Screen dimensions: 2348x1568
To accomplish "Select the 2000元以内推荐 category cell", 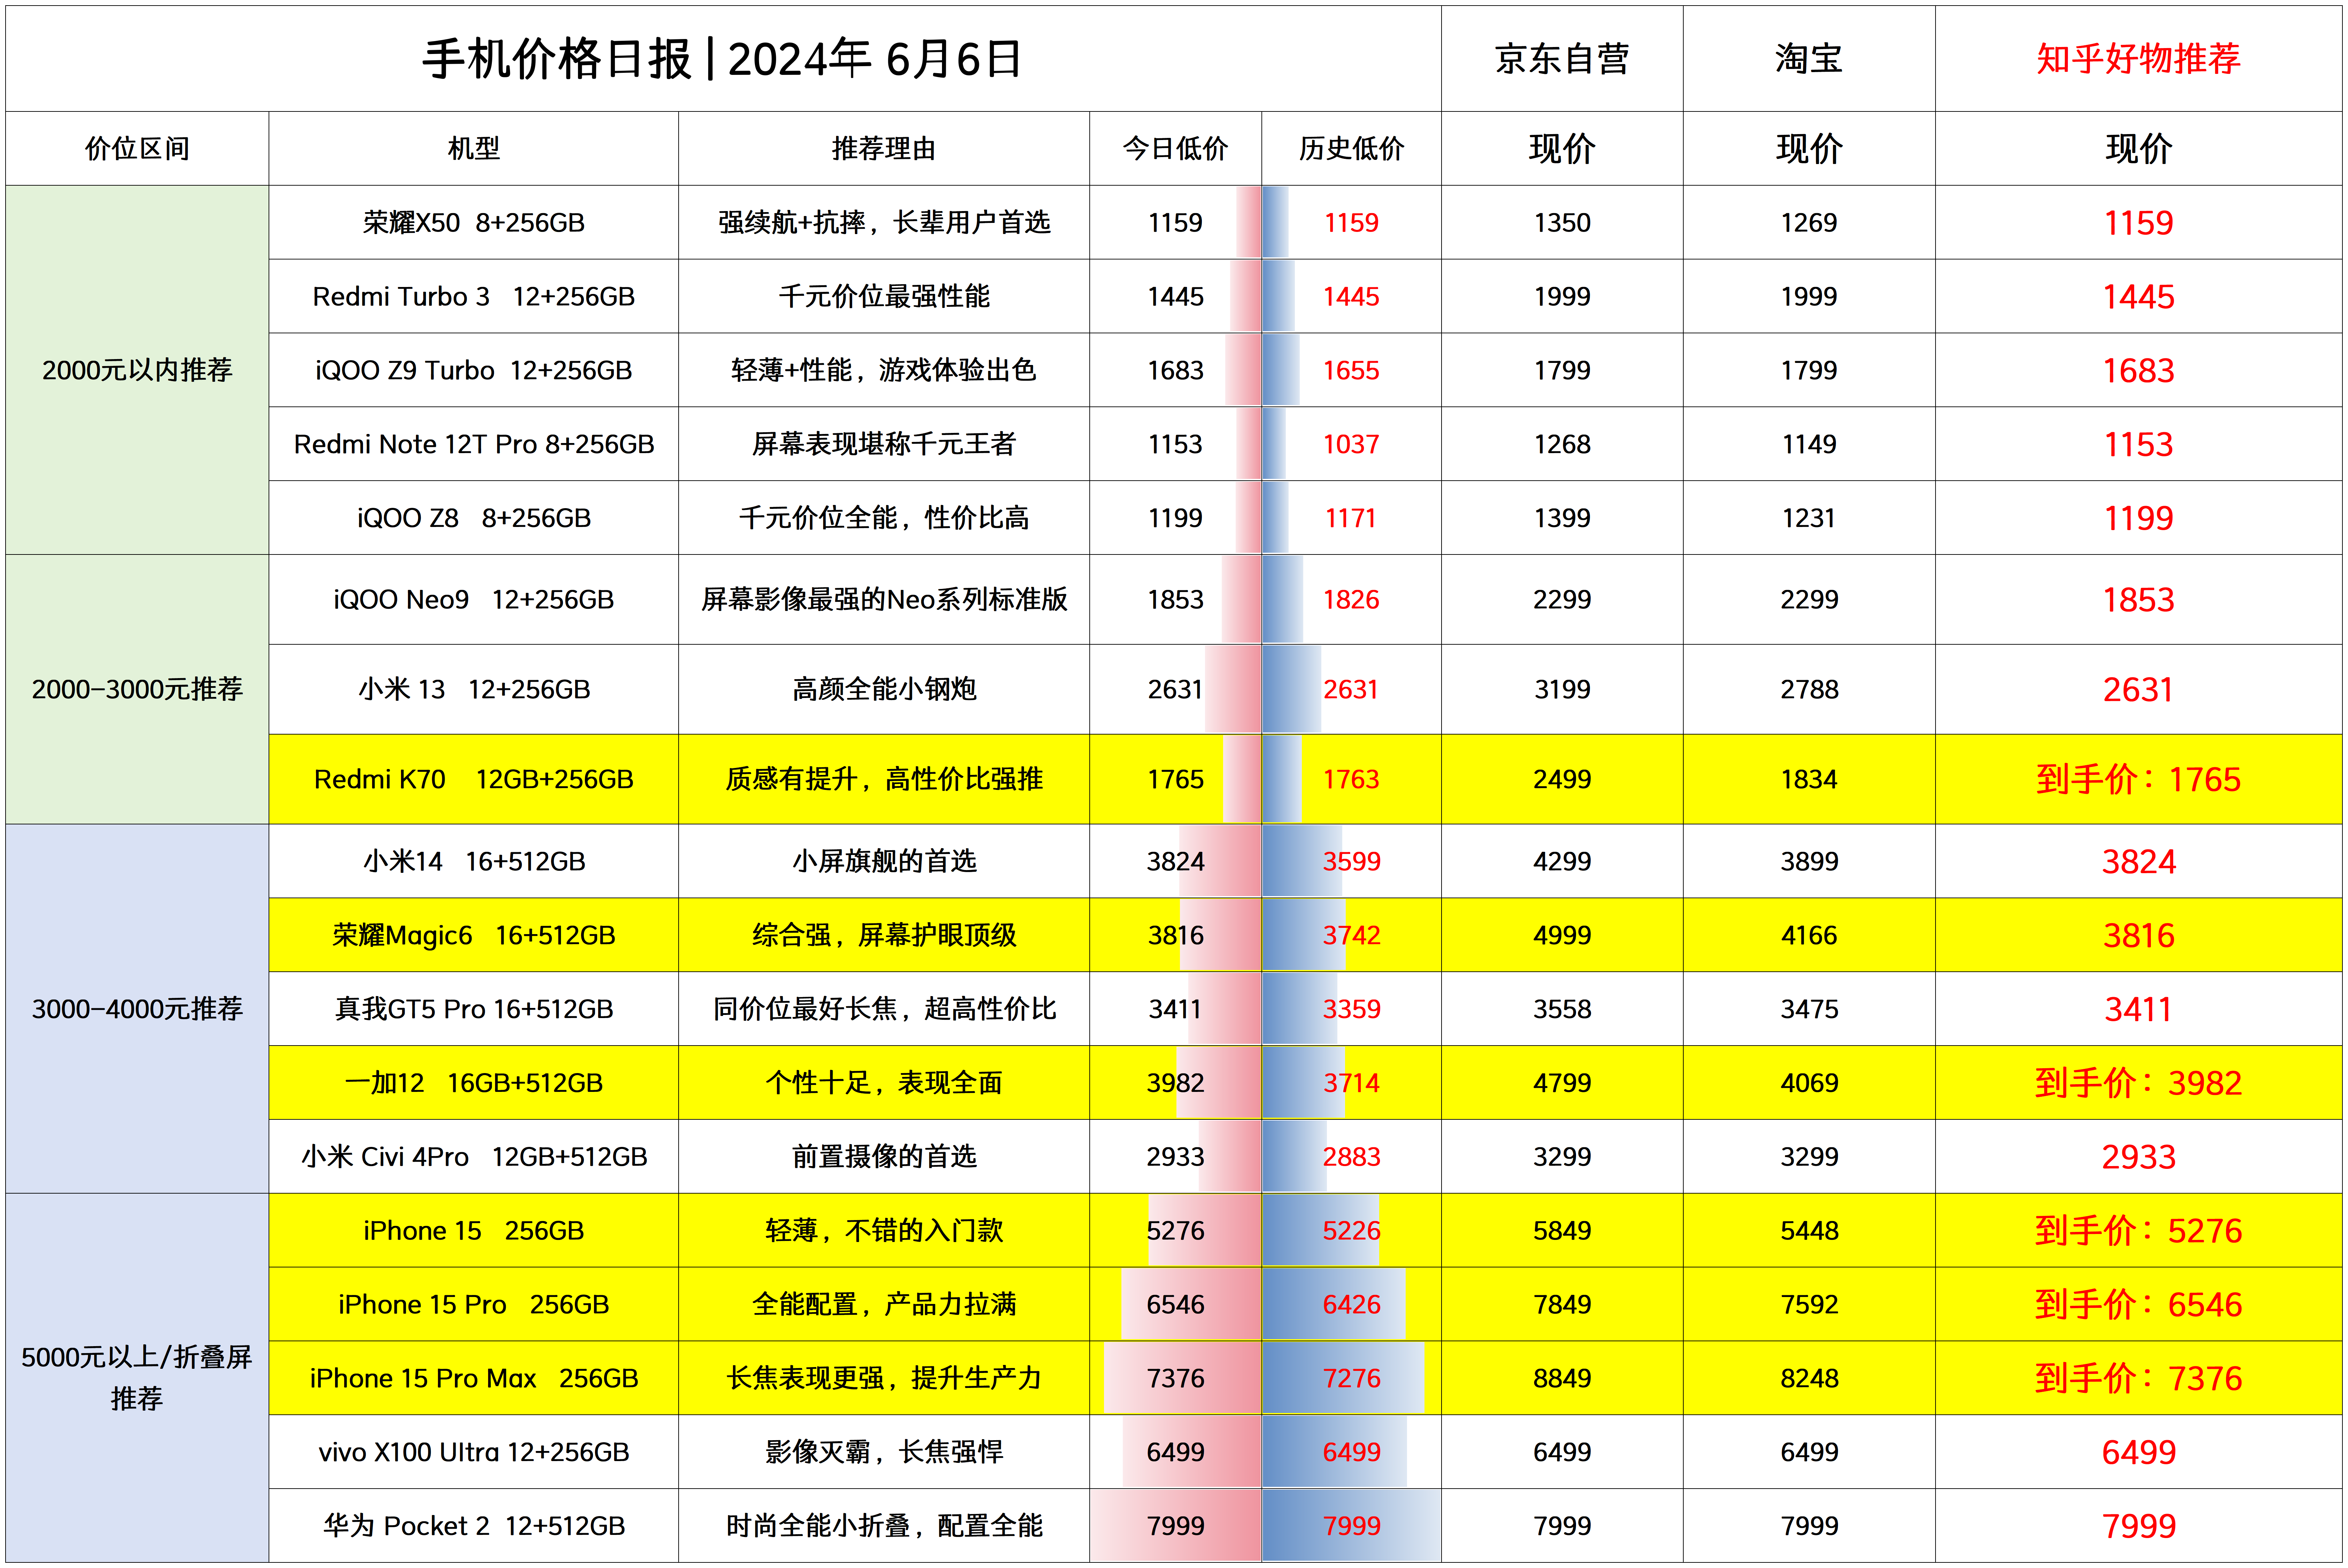I will click(x=137, y=370).
